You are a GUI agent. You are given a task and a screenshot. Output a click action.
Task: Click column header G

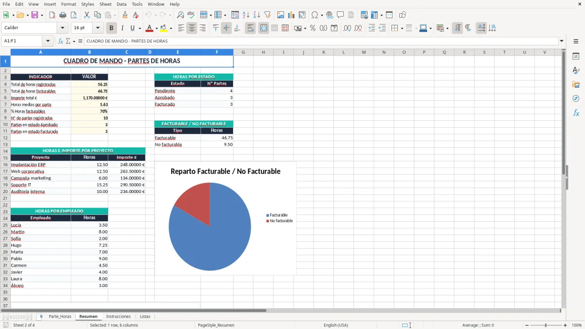pyautogui.click(x=243, y=52)
